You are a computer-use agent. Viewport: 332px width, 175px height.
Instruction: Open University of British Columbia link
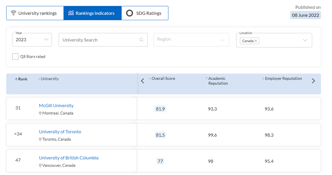pyautogui.click(x=68, y=158)
